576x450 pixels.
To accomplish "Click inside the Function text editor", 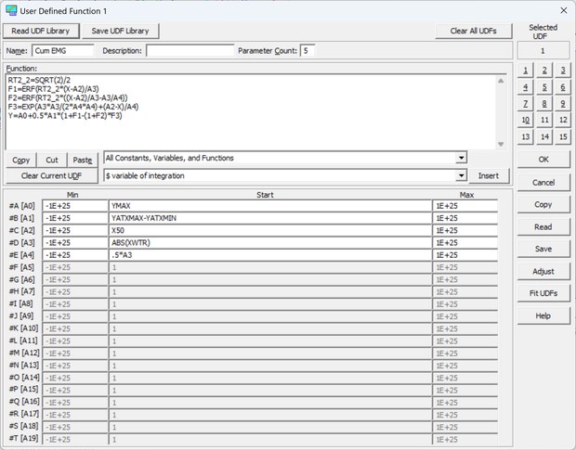I will 251,111.
